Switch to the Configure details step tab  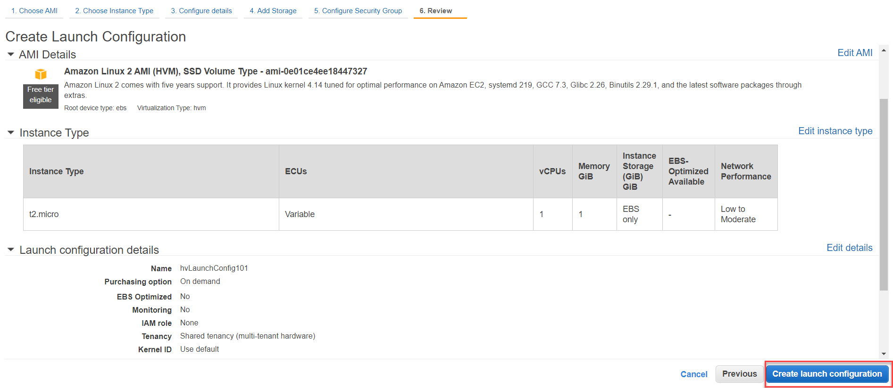click(x=201, y=10)
